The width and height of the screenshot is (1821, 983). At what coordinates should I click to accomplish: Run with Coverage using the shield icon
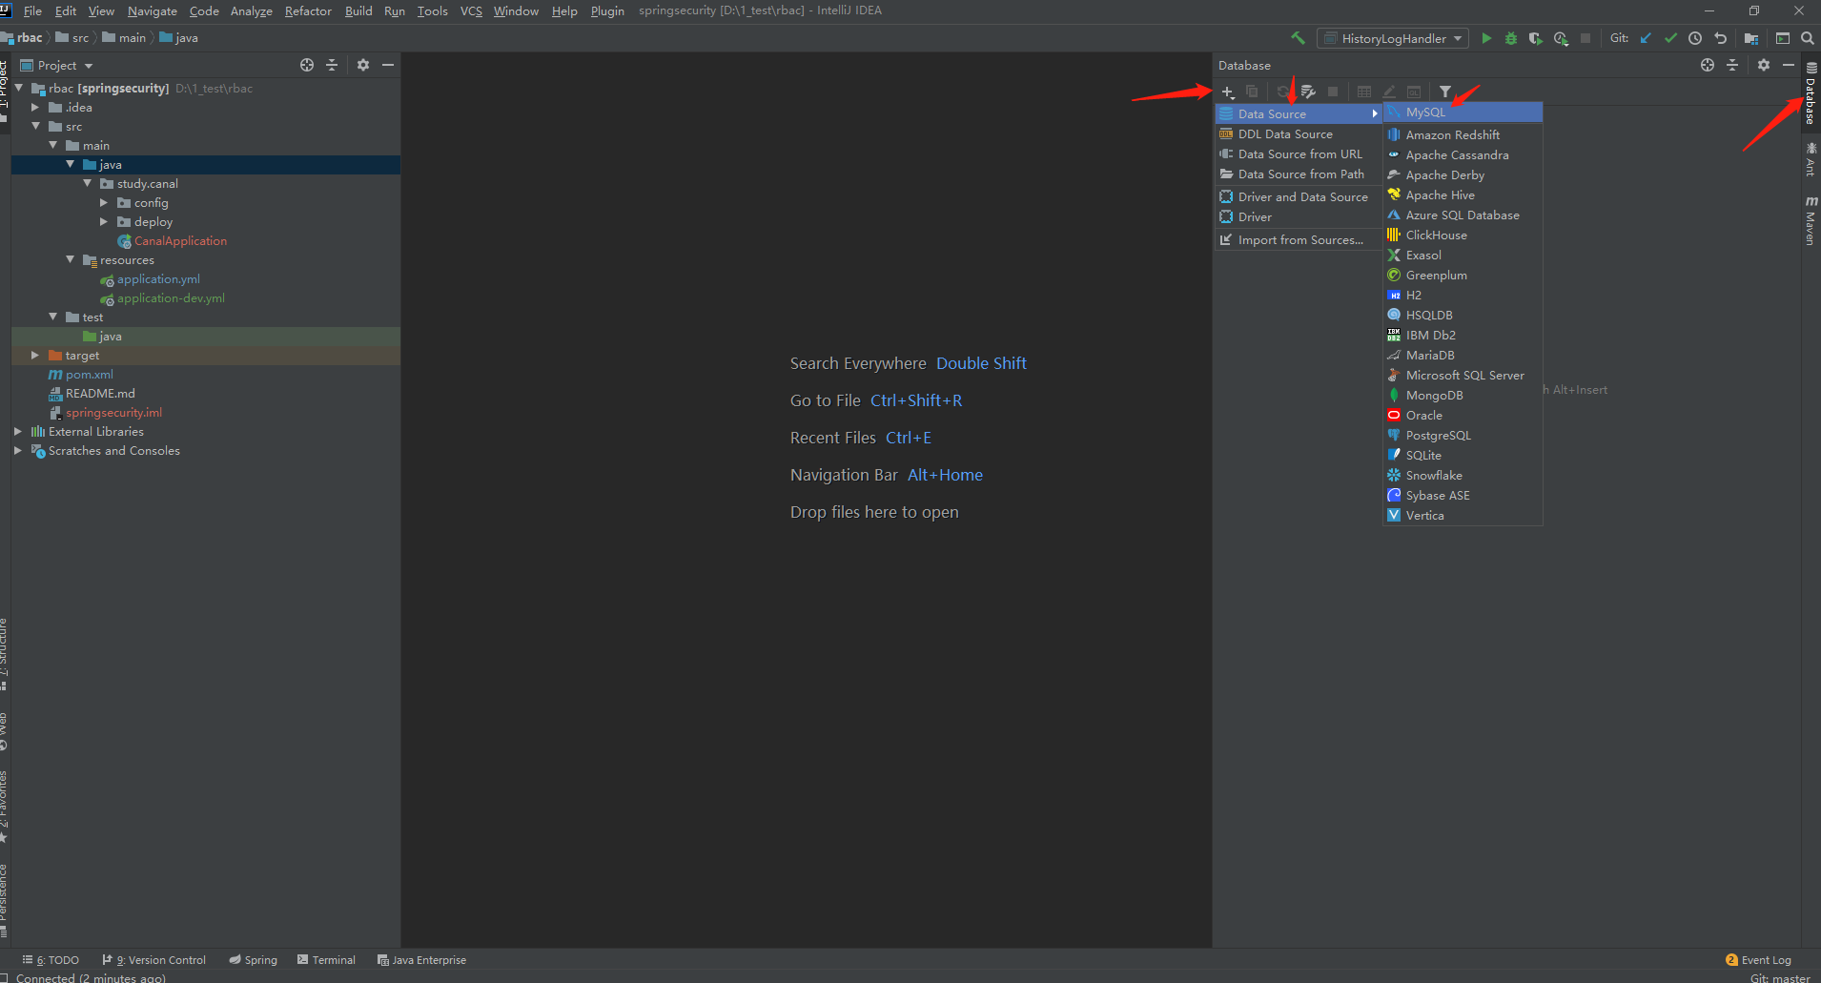(1535, 38)
